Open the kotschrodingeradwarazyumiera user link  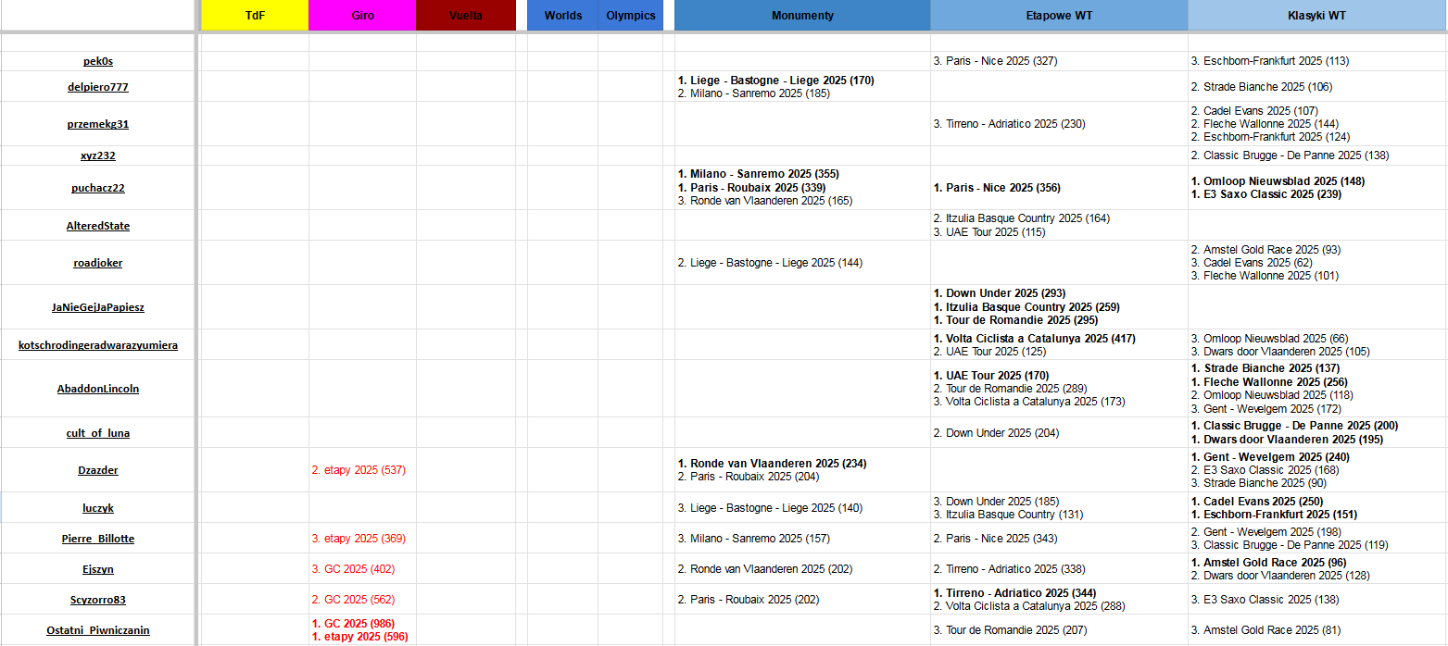[x=97, y=345]
